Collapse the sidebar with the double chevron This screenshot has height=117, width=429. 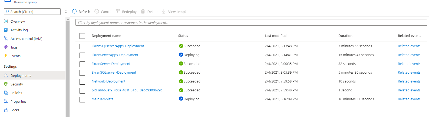pyautogui.click(x=66, y=12)
